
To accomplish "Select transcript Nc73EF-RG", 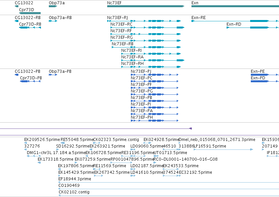I will [x=146, y=41].
